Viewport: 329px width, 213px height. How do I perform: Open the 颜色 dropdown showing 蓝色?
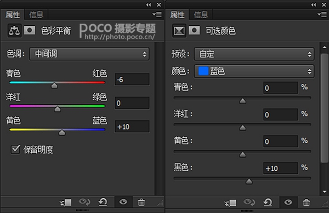(254, 71)
